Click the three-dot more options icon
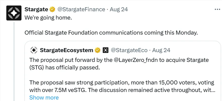This screenshot has height=101, width=222. point(217,9)
